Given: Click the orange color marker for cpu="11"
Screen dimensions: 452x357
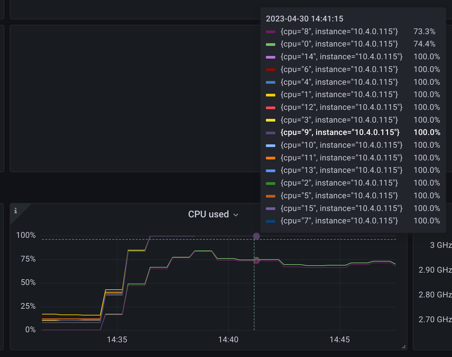Looking at the screenshot, I should (271, 158).
